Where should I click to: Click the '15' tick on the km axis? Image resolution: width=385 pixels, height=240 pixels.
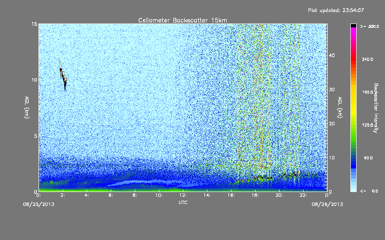[x=34, y=24]
